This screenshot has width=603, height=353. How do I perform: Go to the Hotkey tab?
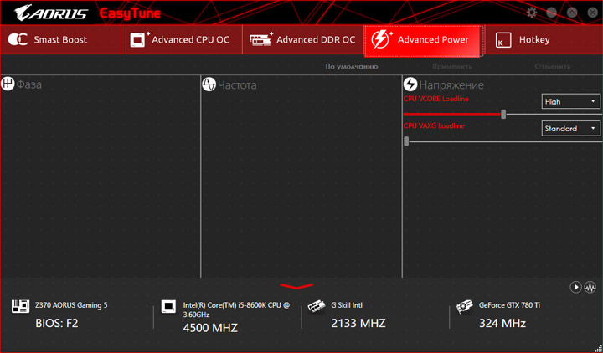pos(544,40)
